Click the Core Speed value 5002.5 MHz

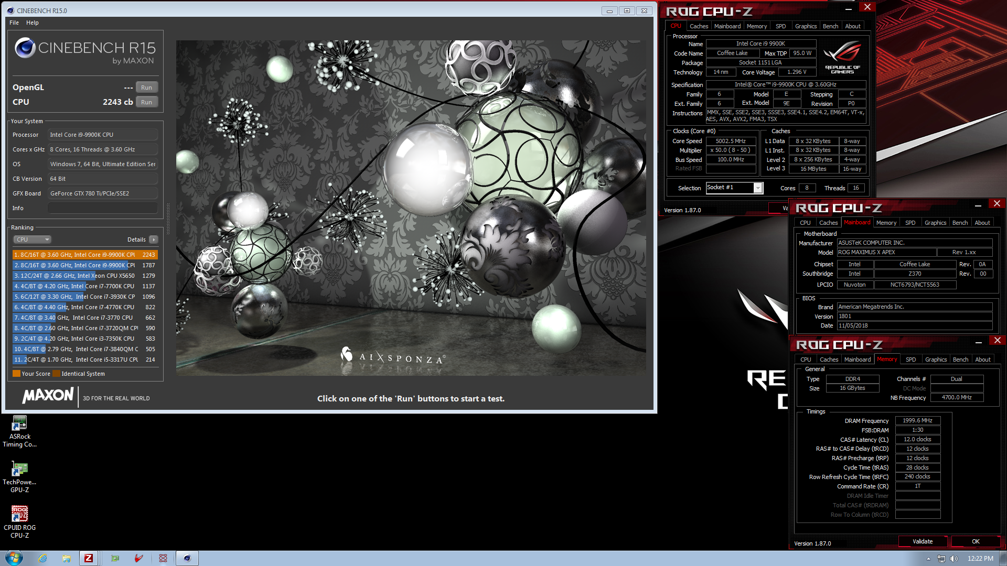tap(731, 141)
